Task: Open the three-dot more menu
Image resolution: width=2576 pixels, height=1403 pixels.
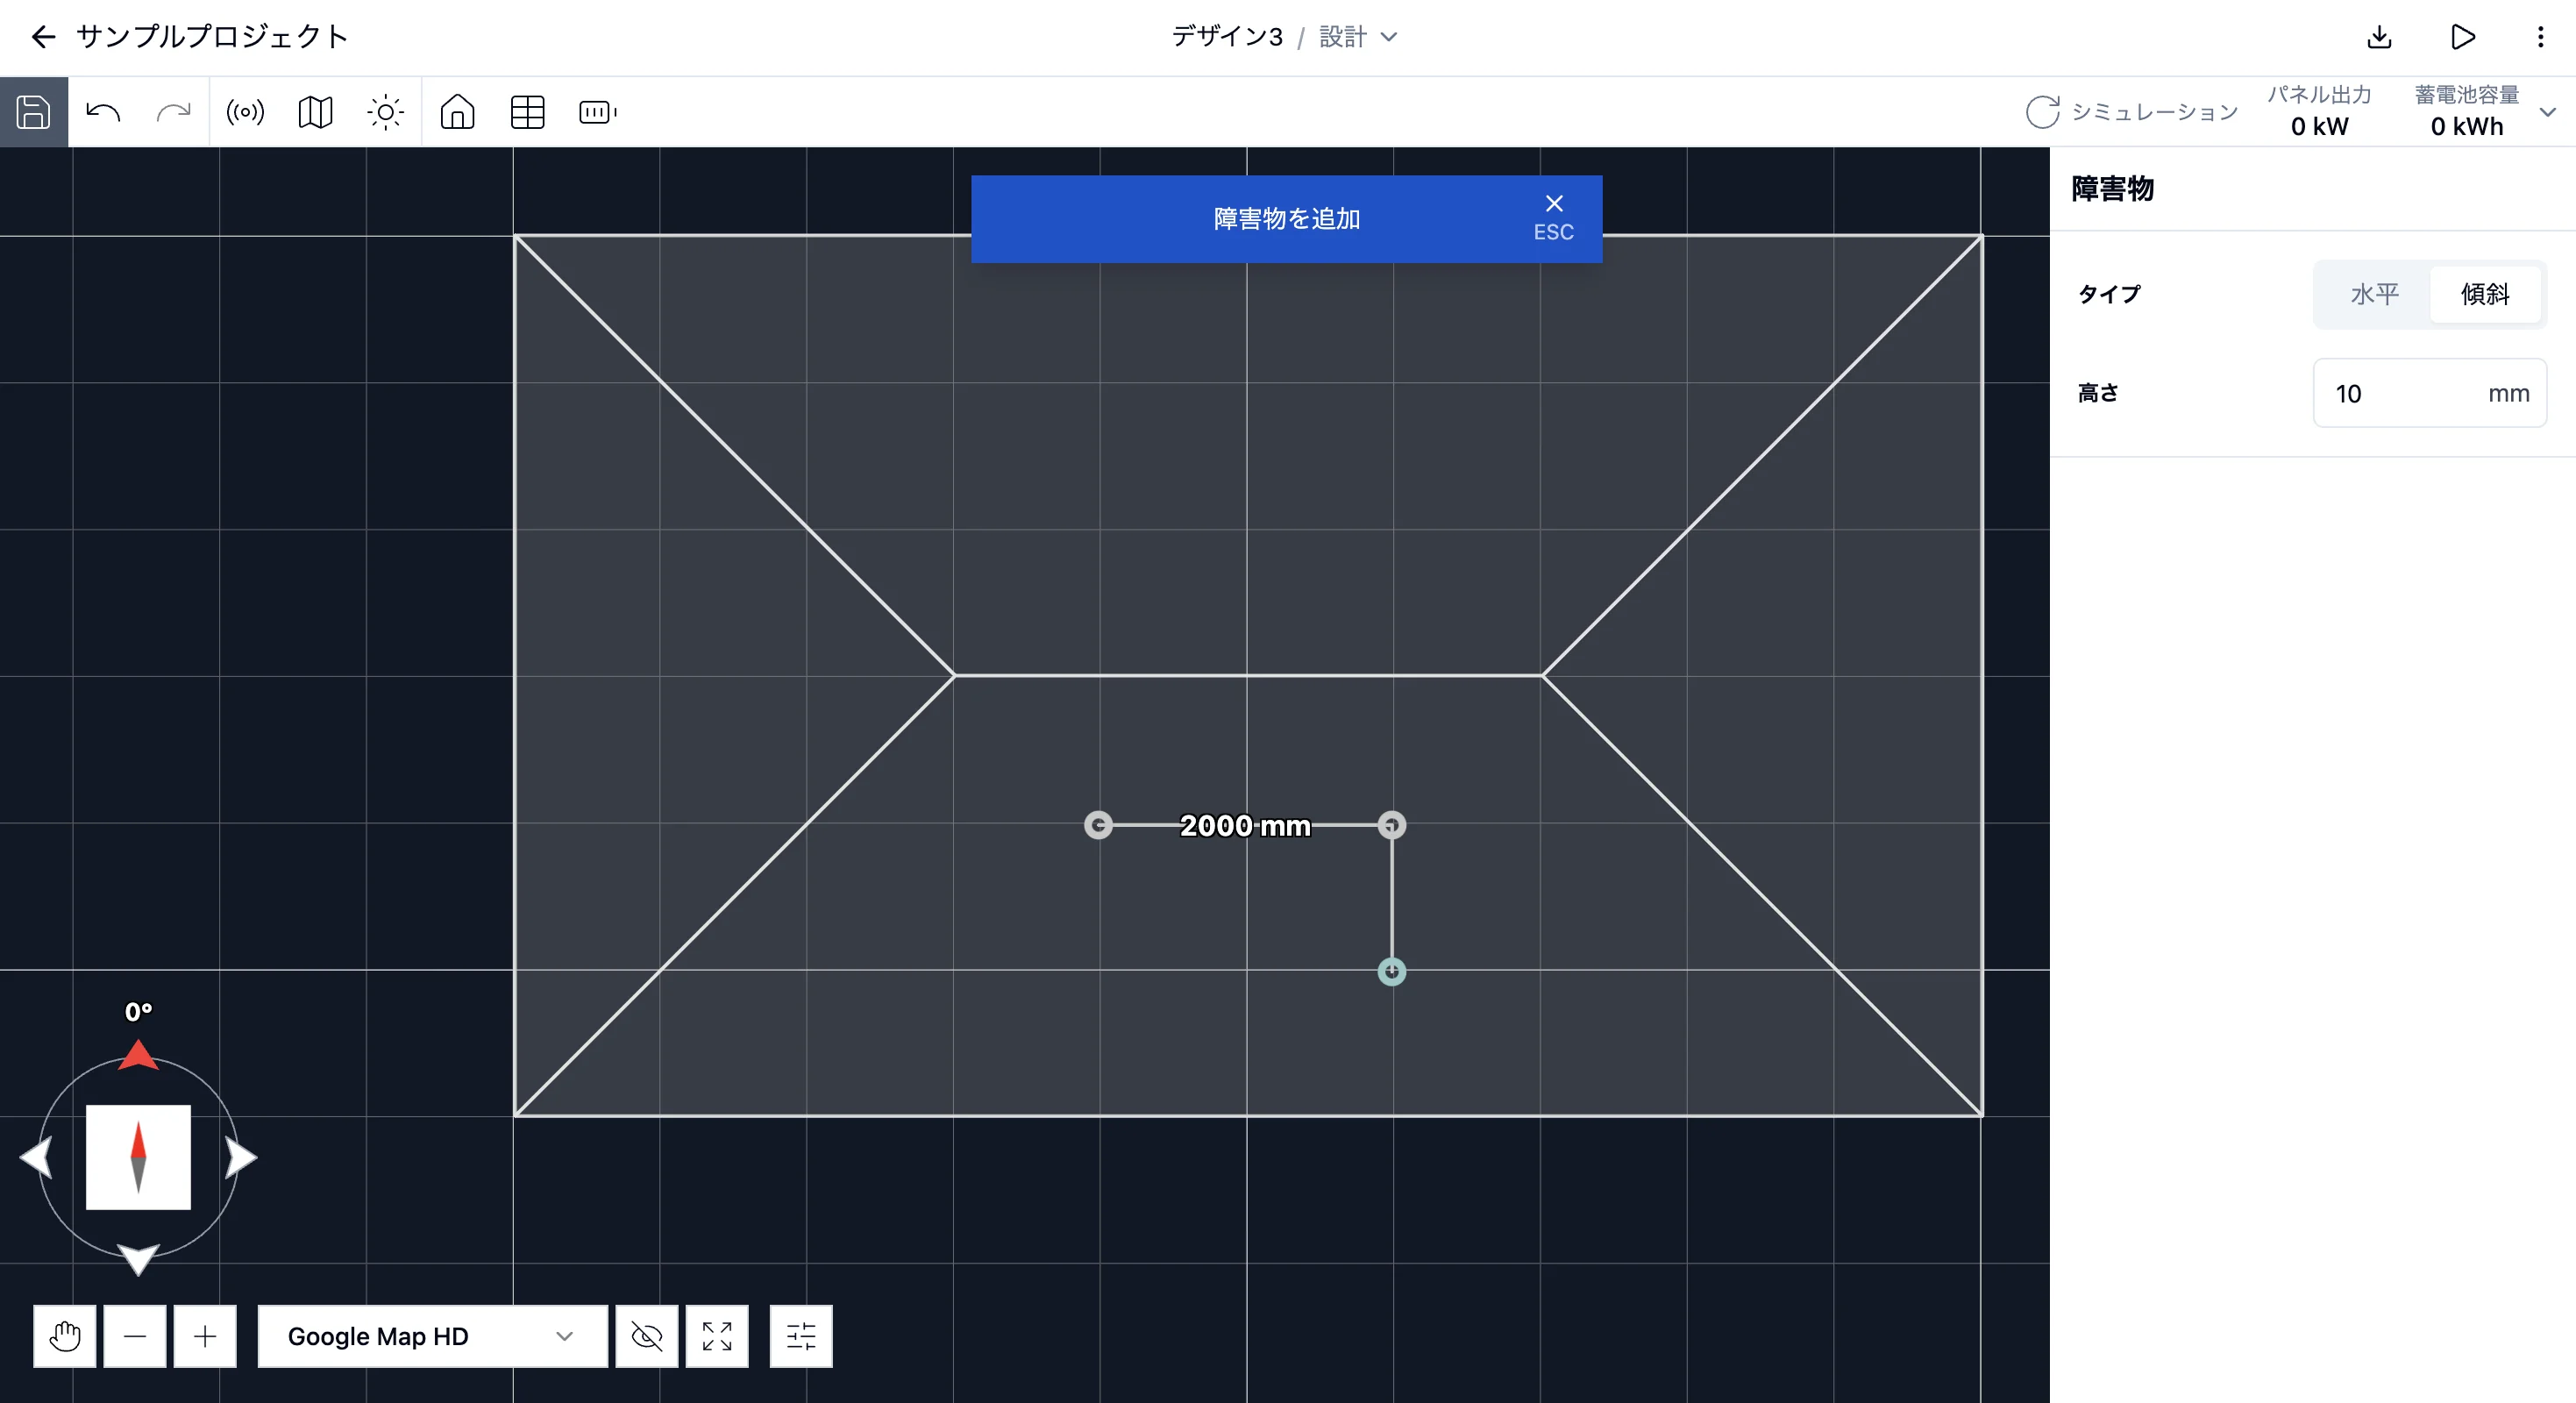Action: pyautogui.click(x=2540, y=37)
